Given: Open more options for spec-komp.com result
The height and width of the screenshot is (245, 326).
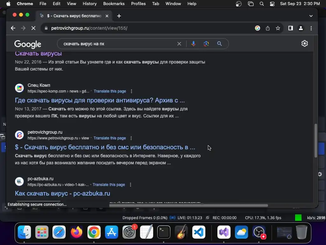Looking at the screenshot, I should (x=131, y=91).
